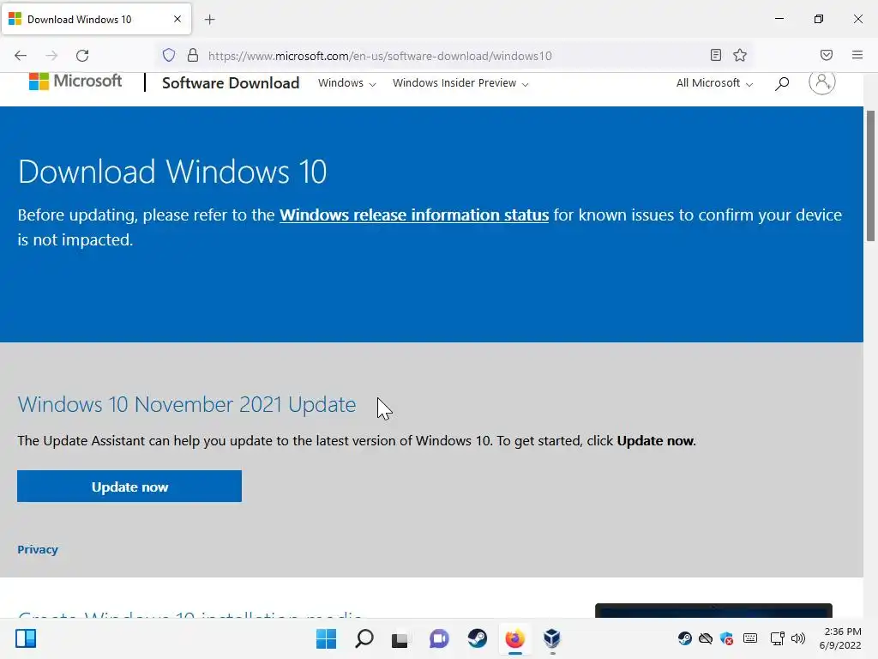The image size is (878, 659).
Task: Open the taskbar Widgets icon
Action: tap(26, 638)
